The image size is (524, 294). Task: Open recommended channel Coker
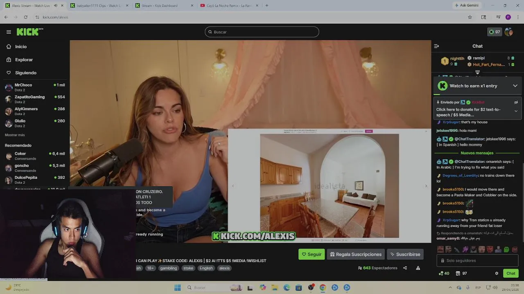(x=34, y=156)
